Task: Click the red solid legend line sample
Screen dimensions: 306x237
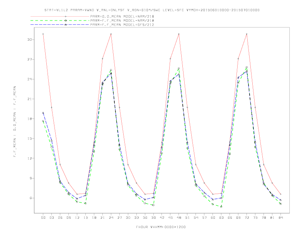Action: [x=60, y=16]
